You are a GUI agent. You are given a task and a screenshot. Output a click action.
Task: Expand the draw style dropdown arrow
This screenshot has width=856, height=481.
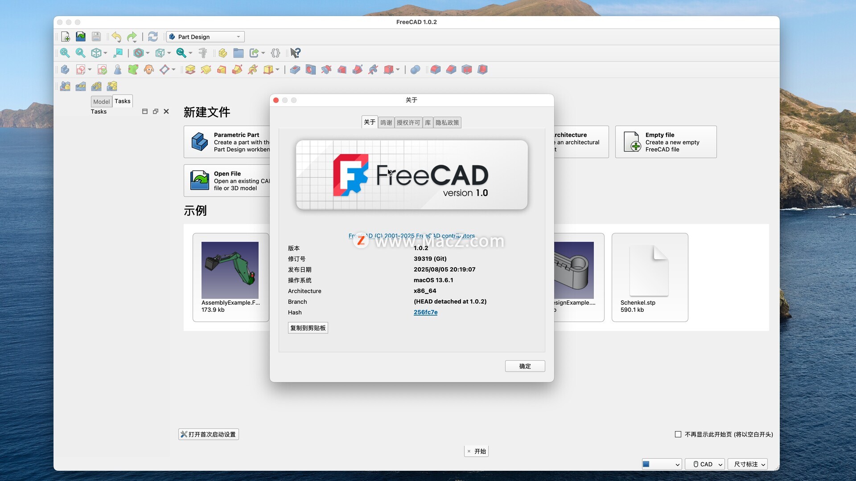[148, 53]
